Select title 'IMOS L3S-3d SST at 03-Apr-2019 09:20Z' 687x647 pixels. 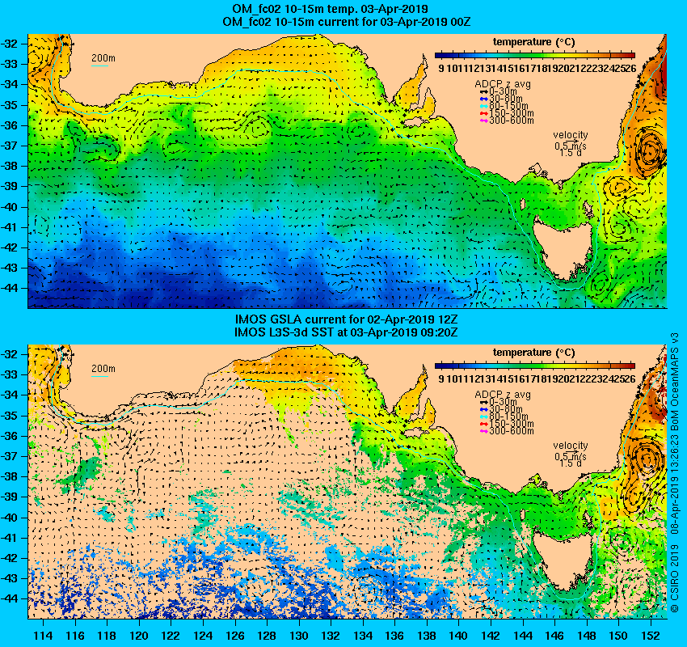click(x=346, y=332)
